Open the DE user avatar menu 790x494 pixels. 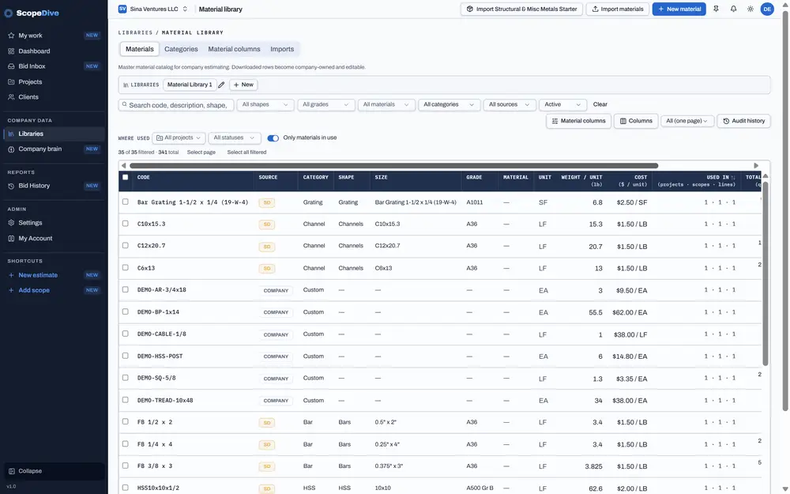(x=767, y=9)
